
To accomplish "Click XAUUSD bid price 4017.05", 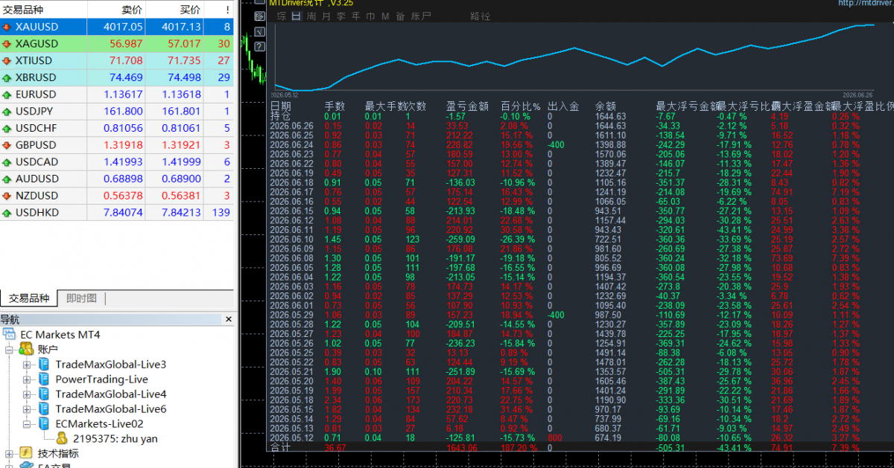I will pos(123,28).
